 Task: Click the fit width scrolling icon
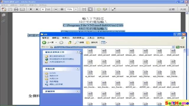(84, 9)
